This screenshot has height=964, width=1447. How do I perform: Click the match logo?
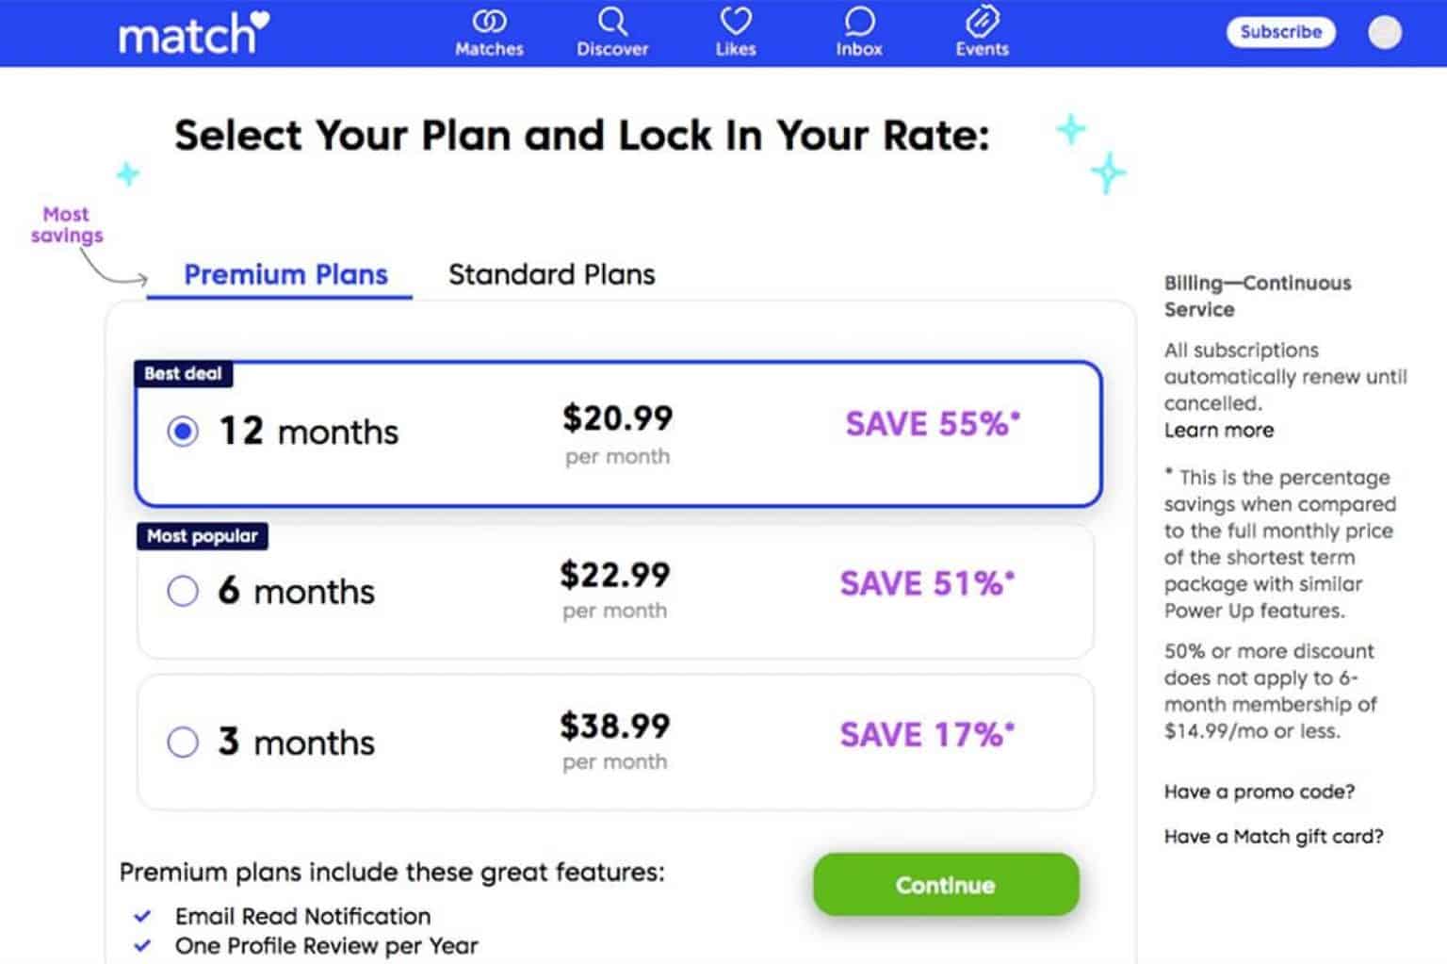click(193, 34)
